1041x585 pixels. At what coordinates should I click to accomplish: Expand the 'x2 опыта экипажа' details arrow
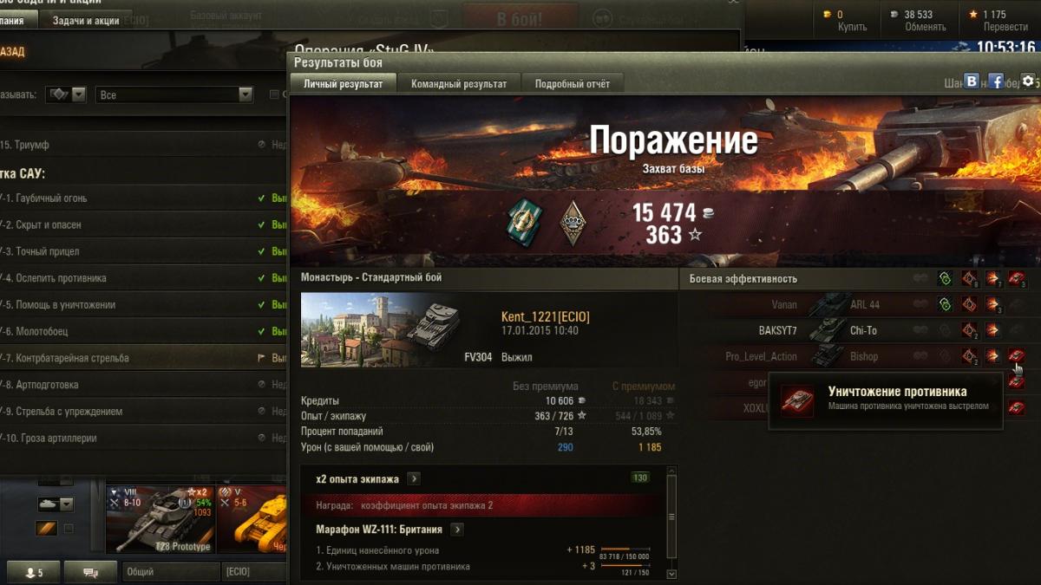point(414,478)
